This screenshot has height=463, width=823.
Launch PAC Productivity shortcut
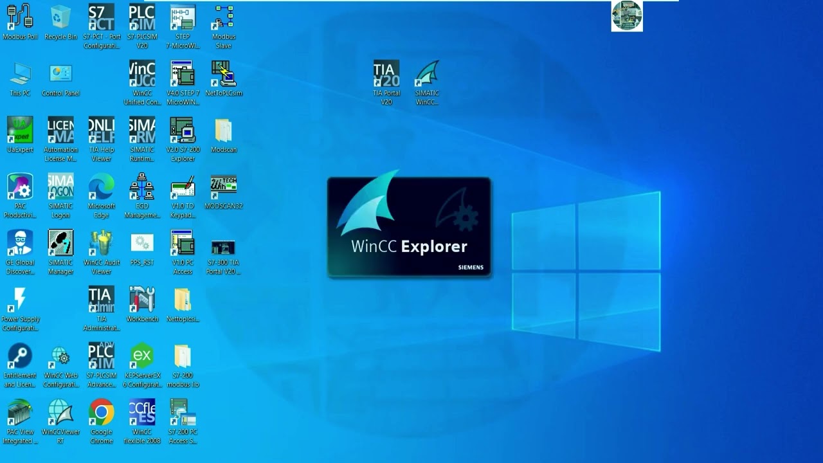20,196
